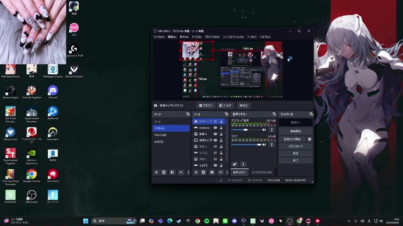The width and height of the screenshot is (403, 226).
Task: Switch to the シーントランジション tab
Action: pos(262,173)
